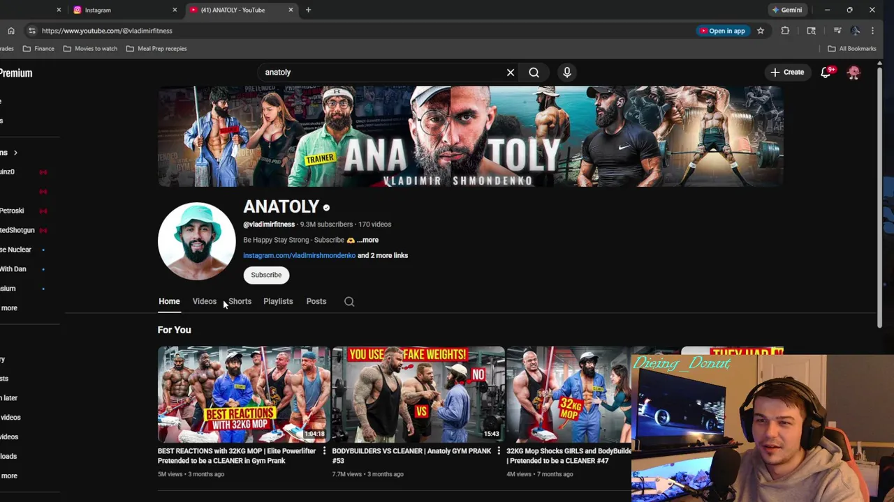
Task: Open BODYBUILDERS VS CLEANER video title
Action: (411, 456)
